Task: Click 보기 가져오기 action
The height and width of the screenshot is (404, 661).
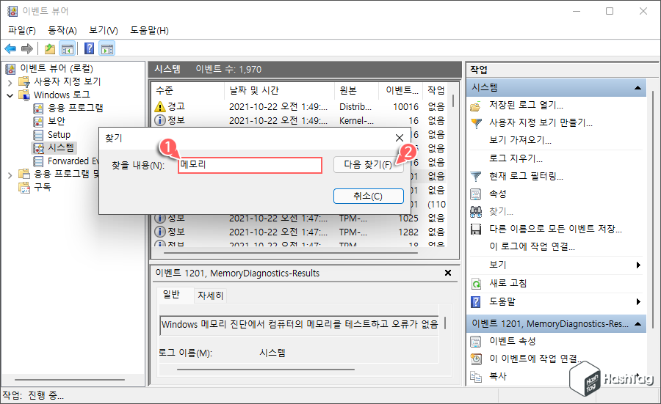Action: click(520, 140)
